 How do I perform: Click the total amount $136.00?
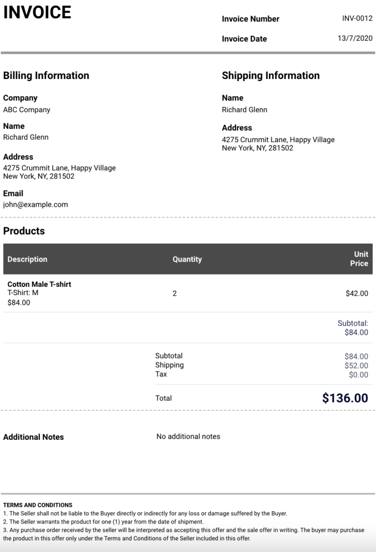pos(345,398)
